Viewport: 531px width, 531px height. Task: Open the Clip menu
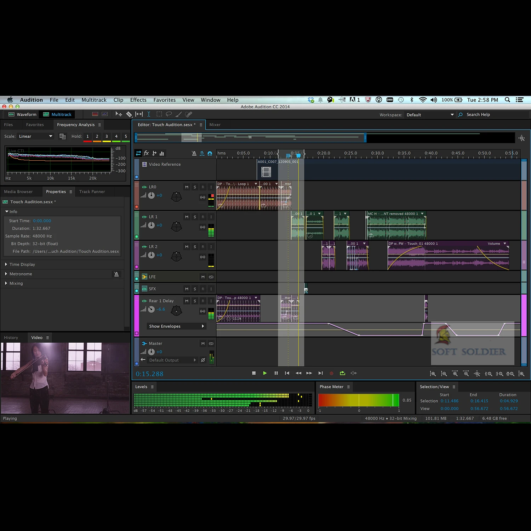click(x=118, y=100)
